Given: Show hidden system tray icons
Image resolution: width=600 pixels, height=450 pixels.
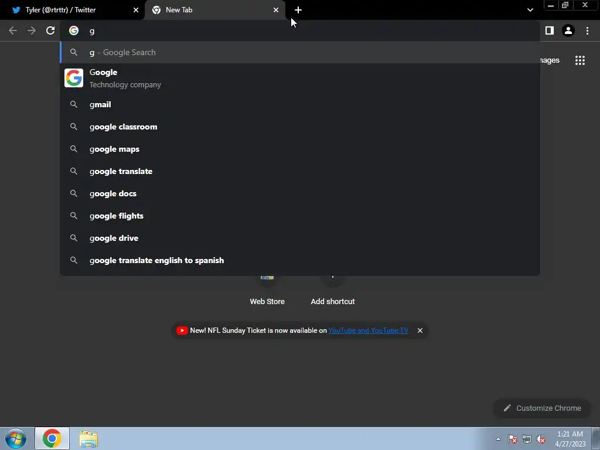Looking at the screenshot, I should [x=498, y=439].
